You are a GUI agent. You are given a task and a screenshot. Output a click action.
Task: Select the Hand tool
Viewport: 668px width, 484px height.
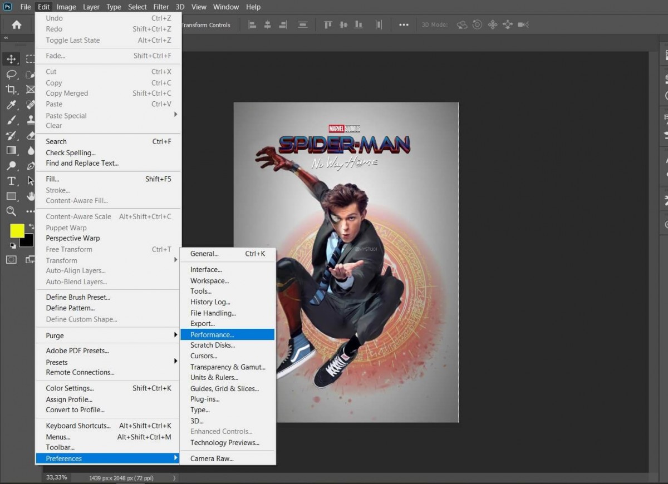click(31, 196)
